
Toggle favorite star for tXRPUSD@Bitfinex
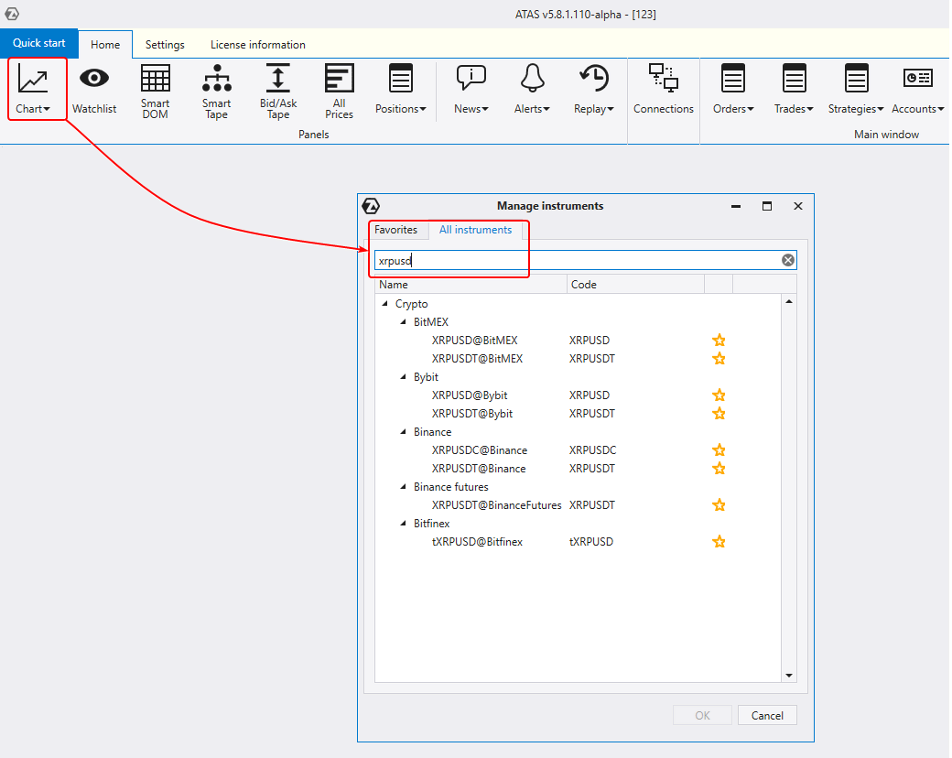click(x=719, y=542)
